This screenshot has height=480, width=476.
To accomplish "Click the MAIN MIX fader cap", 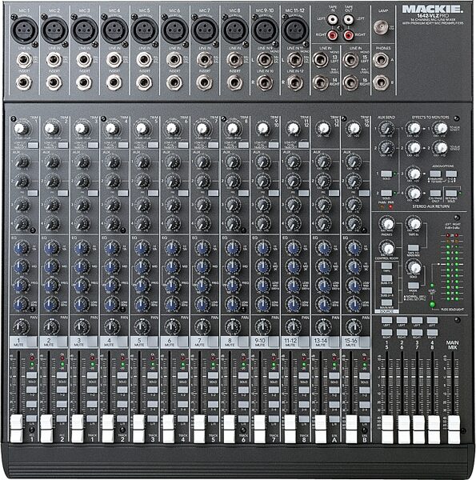I will (454, 429).
